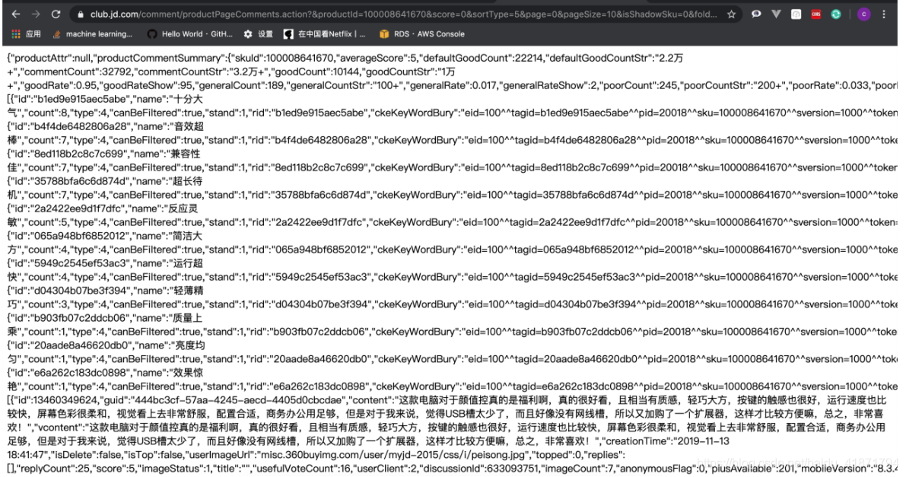
Task: Open the 在中国看Netflix bookmark
Action: pos(325,34)
